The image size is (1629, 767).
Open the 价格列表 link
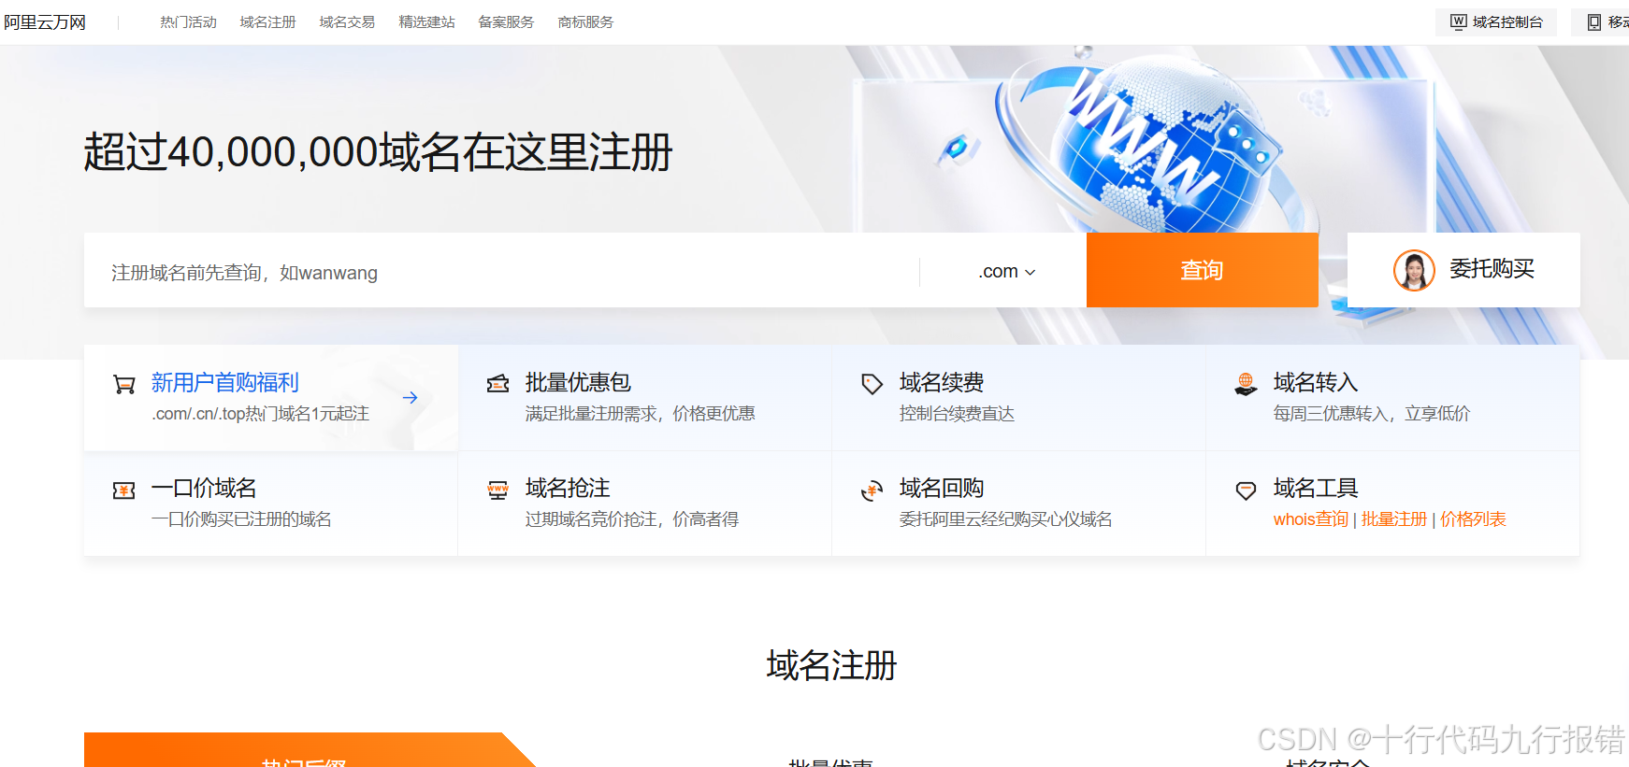click(x=1473, y=519)
